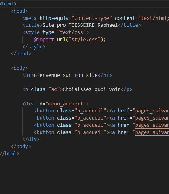Click the content attribute in meta tag
The image size is (169, 194).
[125, 18]
